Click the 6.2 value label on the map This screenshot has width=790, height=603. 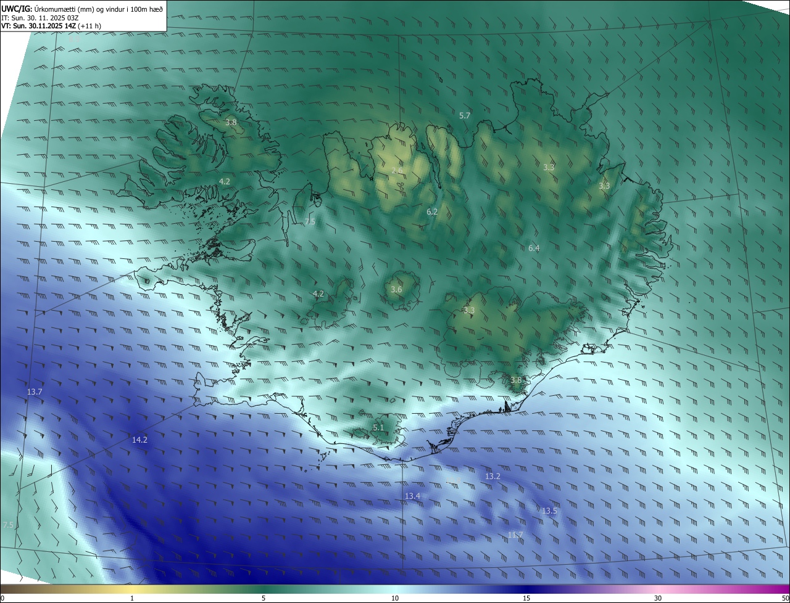(x=432, y=211)
